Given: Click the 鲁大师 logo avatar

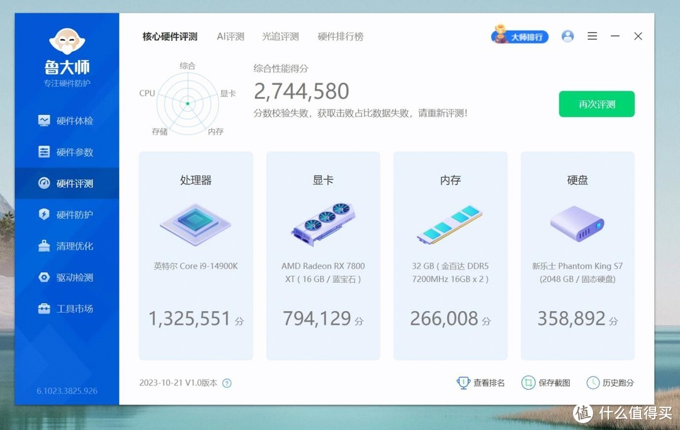Looking at the screenshot, I should [67, 42].
